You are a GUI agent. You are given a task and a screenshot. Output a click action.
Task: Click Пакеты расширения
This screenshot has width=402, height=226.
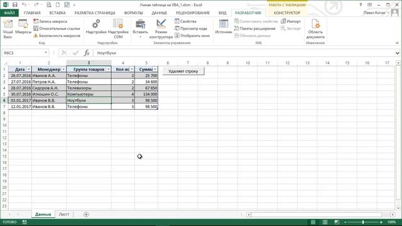click(255, 28)
